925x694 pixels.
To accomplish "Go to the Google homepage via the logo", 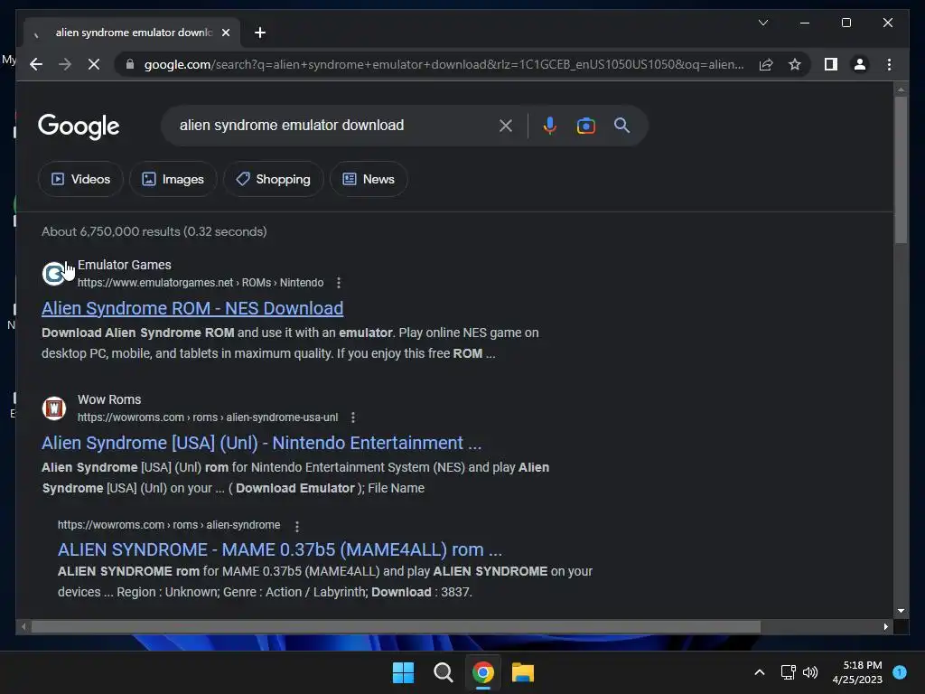I will (x=79, y=126).
